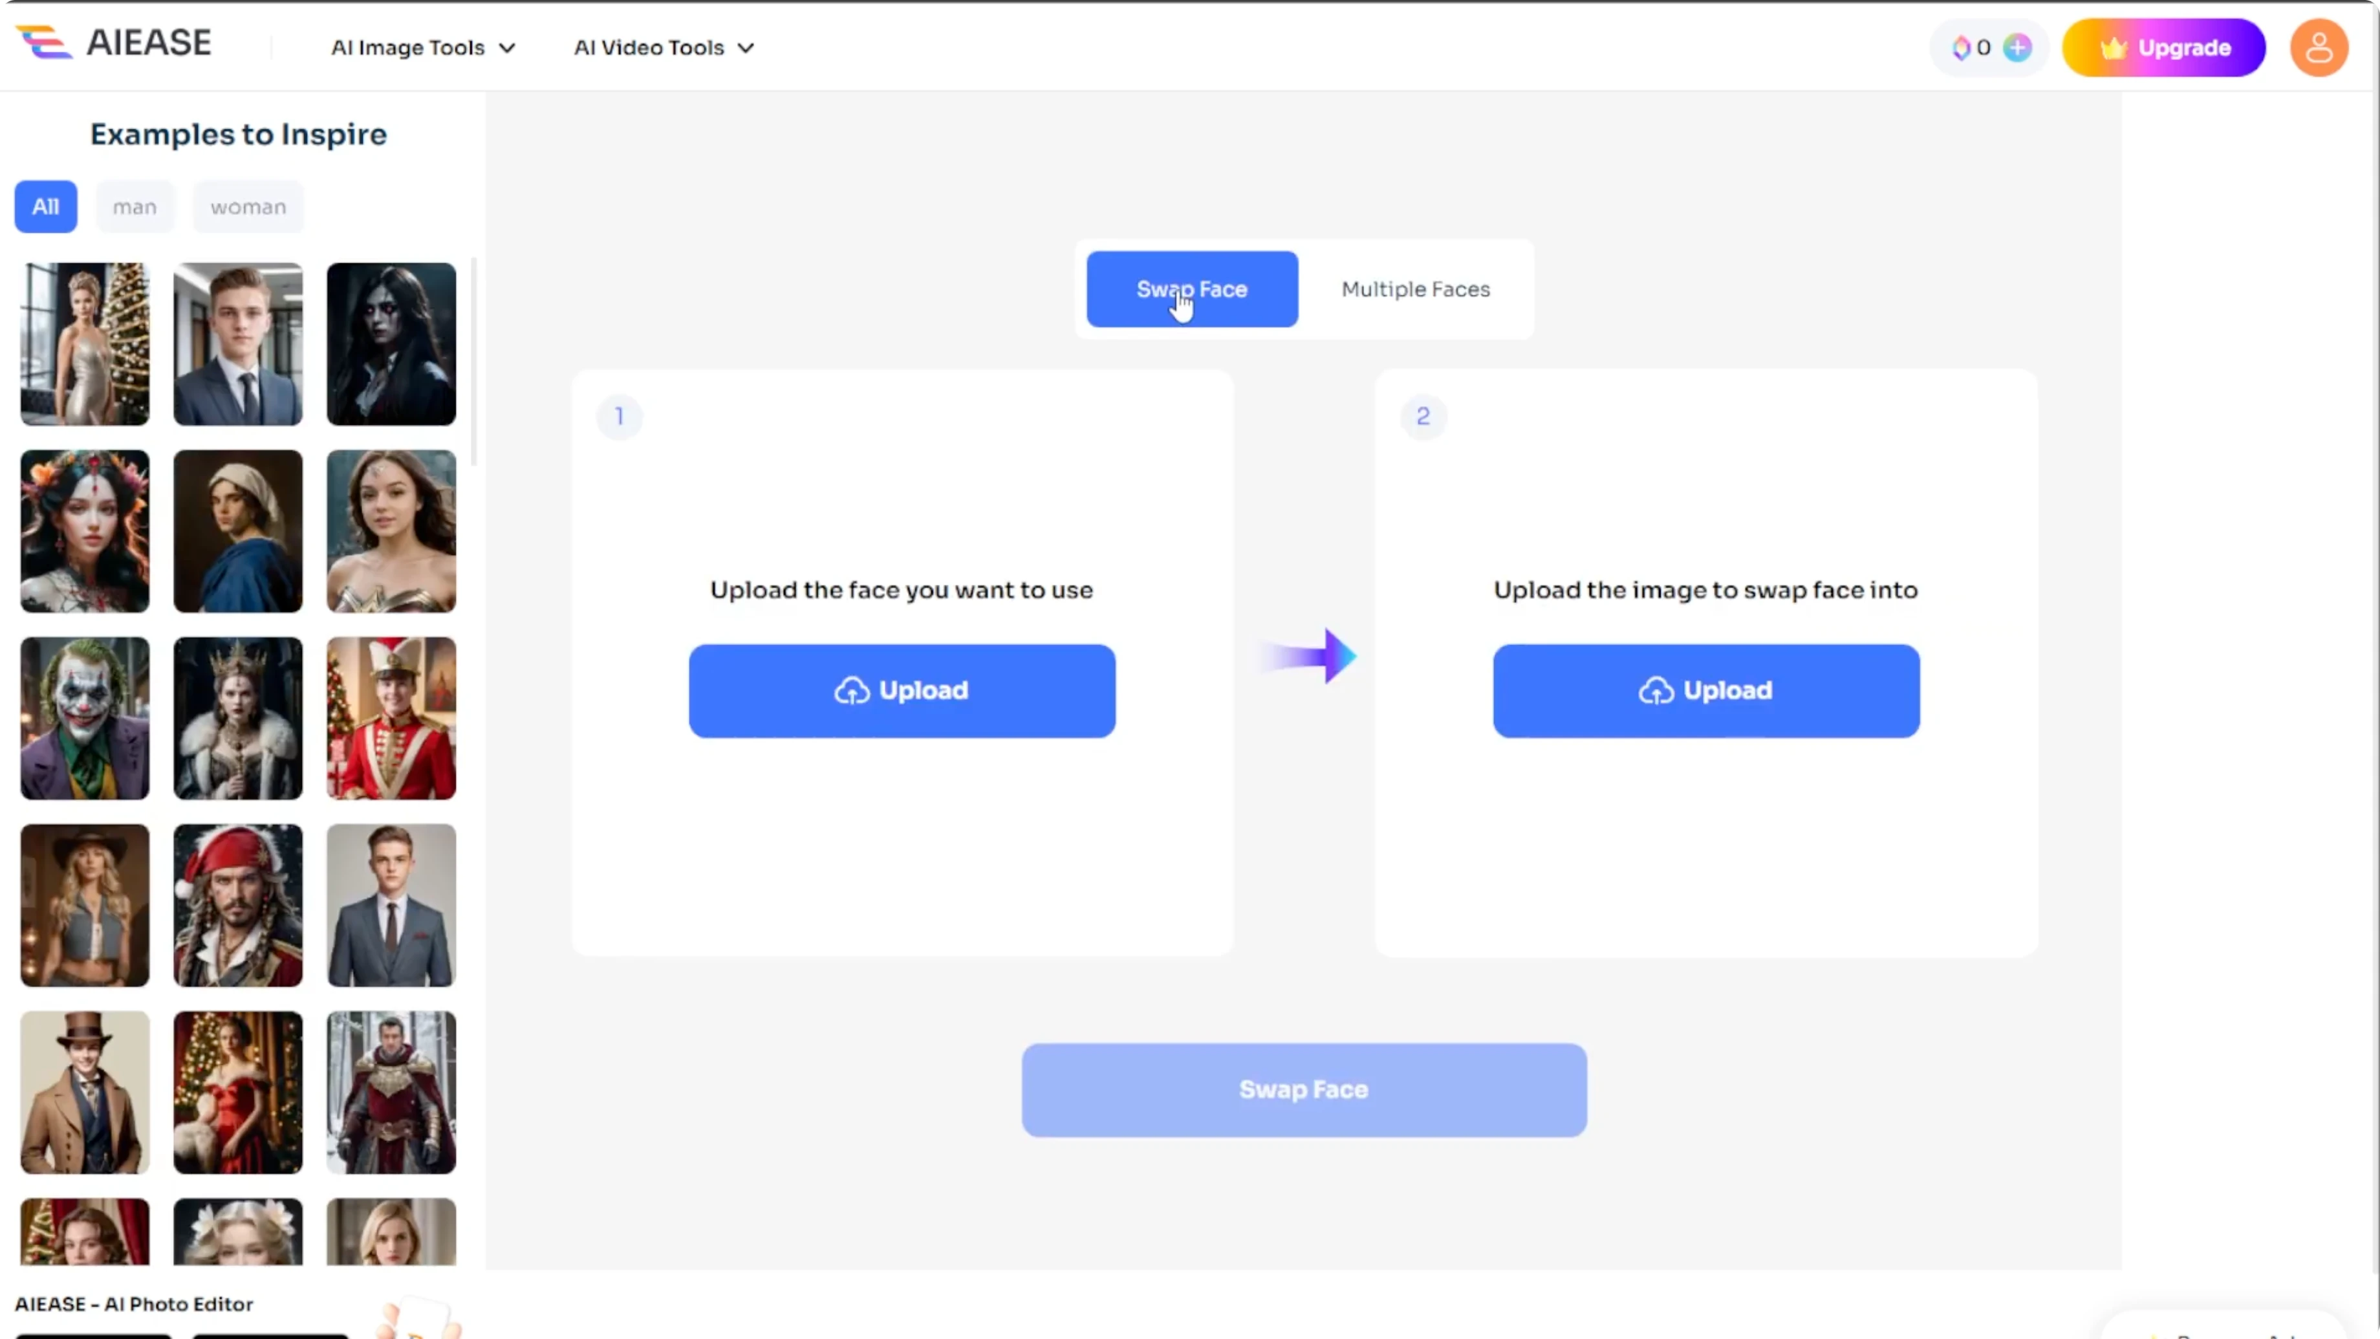Choose Wonder Woman style example
The image size is (2380, 1339).
coord(391,531)
